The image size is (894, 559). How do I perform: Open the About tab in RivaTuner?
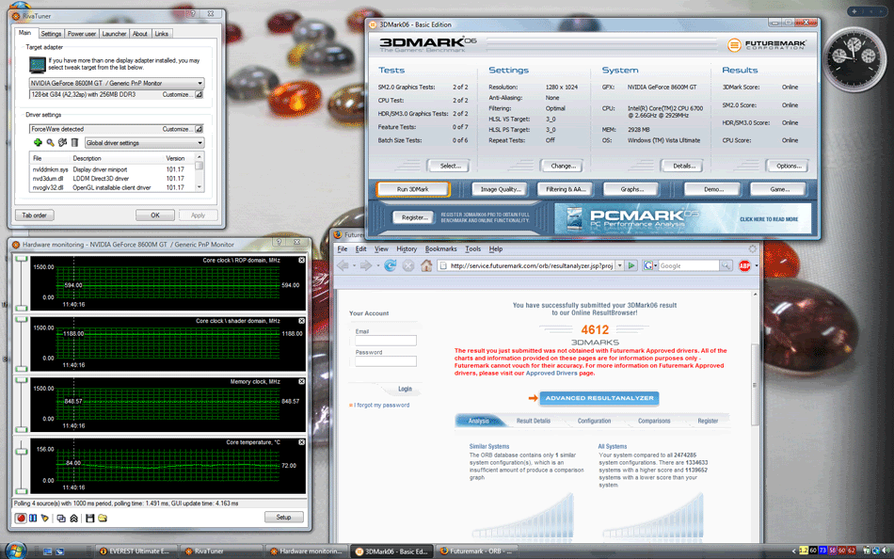(139, 34)
